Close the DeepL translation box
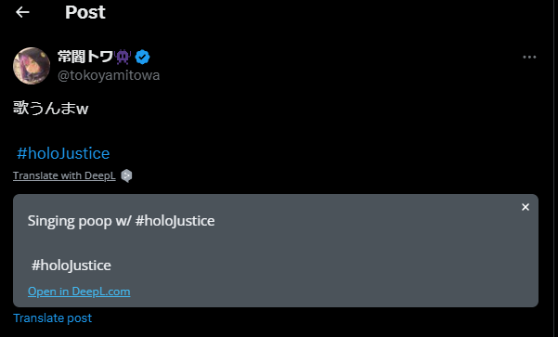This screenshot has width=558, height=337. pyautogui.click(x=526, y=207)
